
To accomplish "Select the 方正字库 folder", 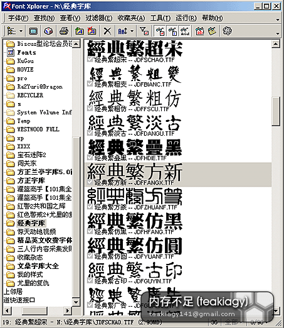I will point(31,180).
